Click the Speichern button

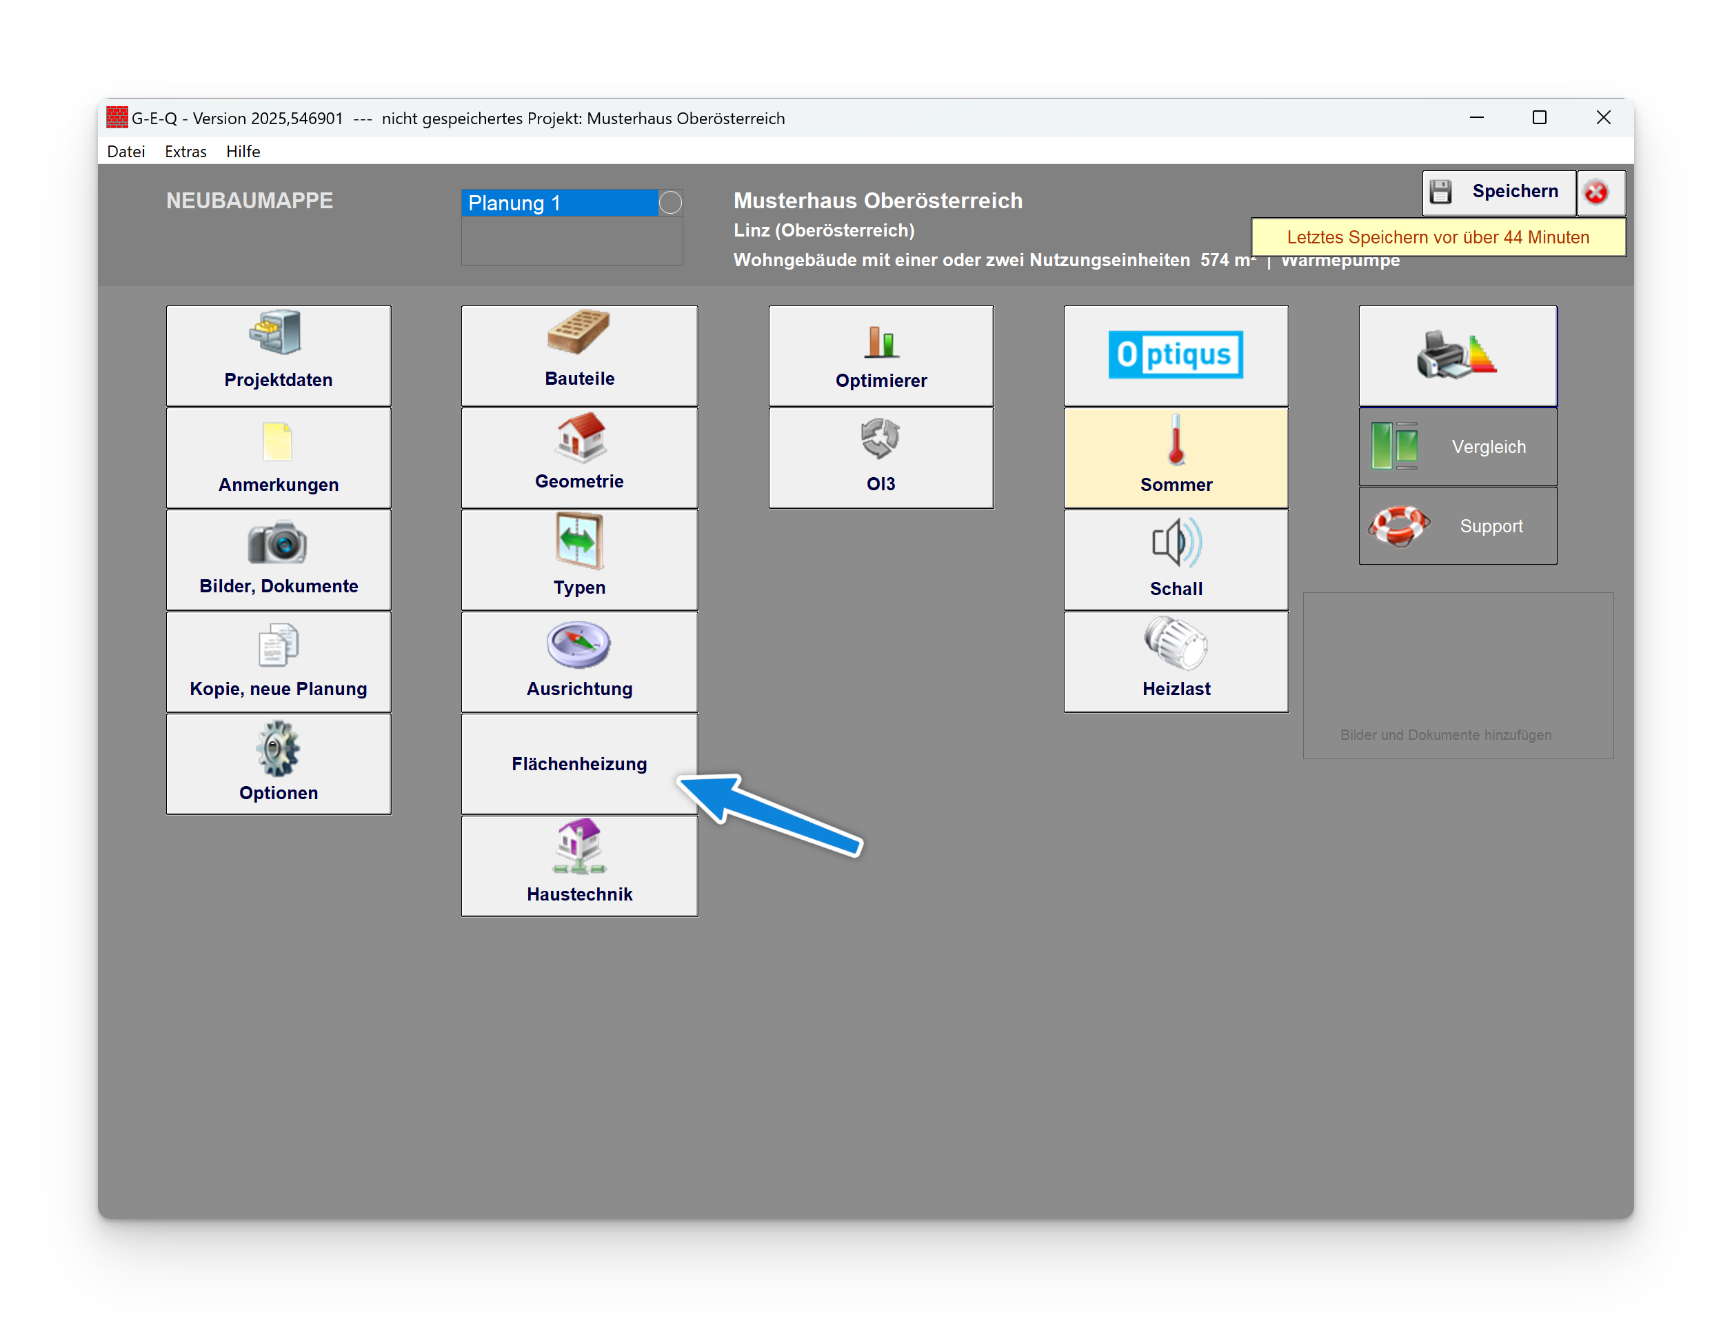click(x=1498, y=192)
